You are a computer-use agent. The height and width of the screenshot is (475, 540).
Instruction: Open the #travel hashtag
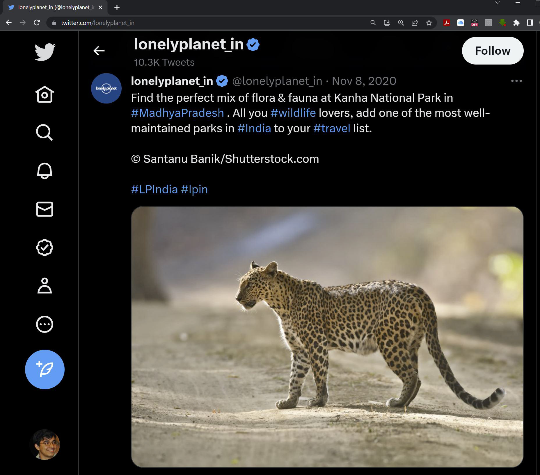point(332,128)
